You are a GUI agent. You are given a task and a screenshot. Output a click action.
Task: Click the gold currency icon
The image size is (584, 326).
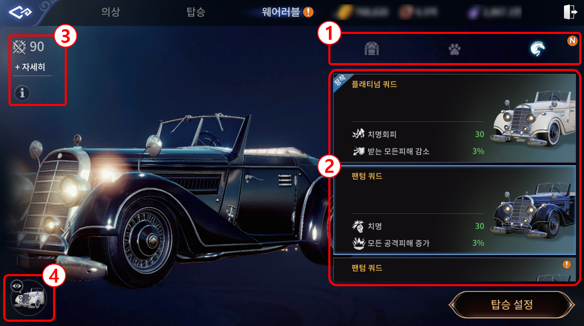click(344, 12)
